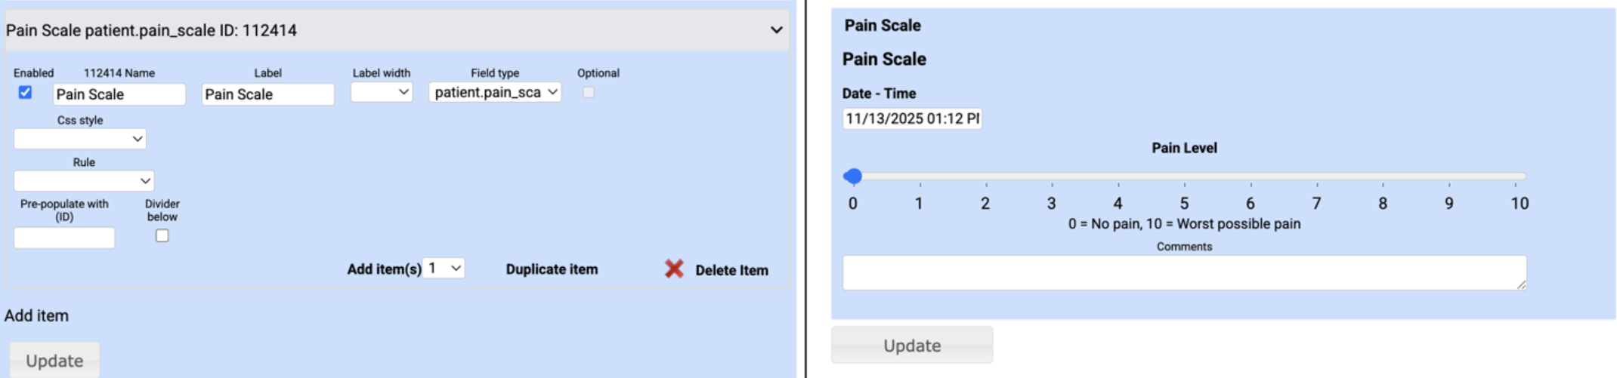
Task: Enable the Divider below checkbox
Action: (x=162, y=235)
